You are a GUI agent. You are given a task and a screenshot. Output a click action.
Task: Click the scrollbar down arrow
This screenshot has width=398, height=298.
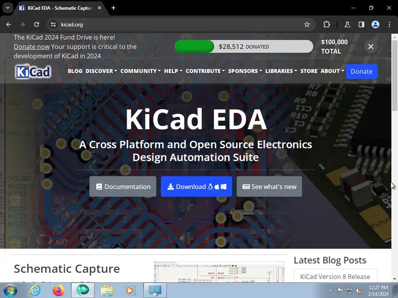coord(395,279)
